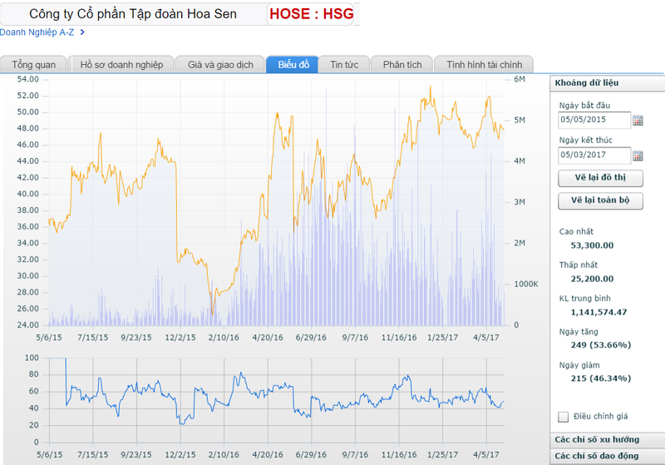Collapse the Khoảng dữ liệu panel header
Screen dimensions: 665x465
point(607,82)
